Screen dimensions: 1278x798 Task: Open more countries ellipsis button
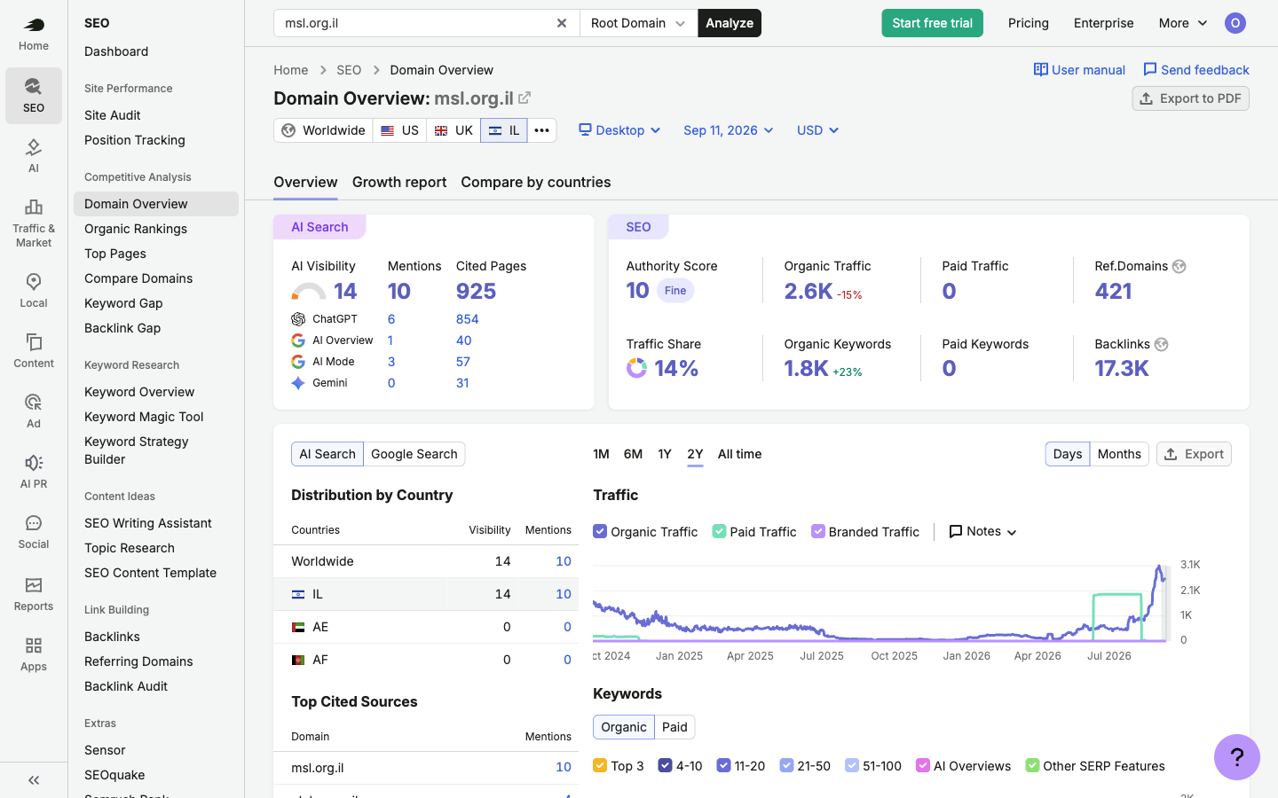click(542, 130)
